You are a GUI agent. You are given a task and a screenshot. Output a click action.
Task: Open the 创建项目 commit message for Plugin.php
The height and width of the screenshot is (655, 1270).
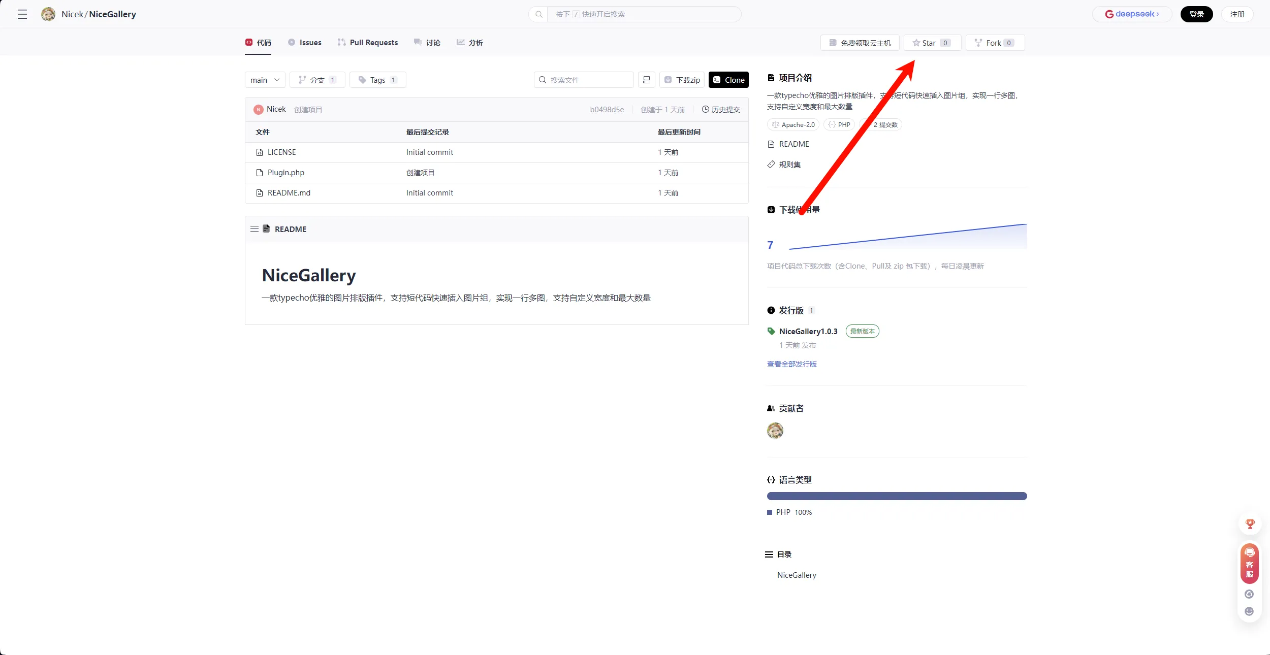point(420,173)
